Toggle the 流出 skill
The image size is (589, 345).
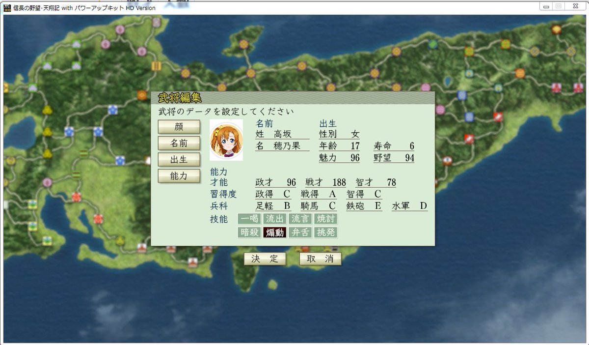pos(275,219)
